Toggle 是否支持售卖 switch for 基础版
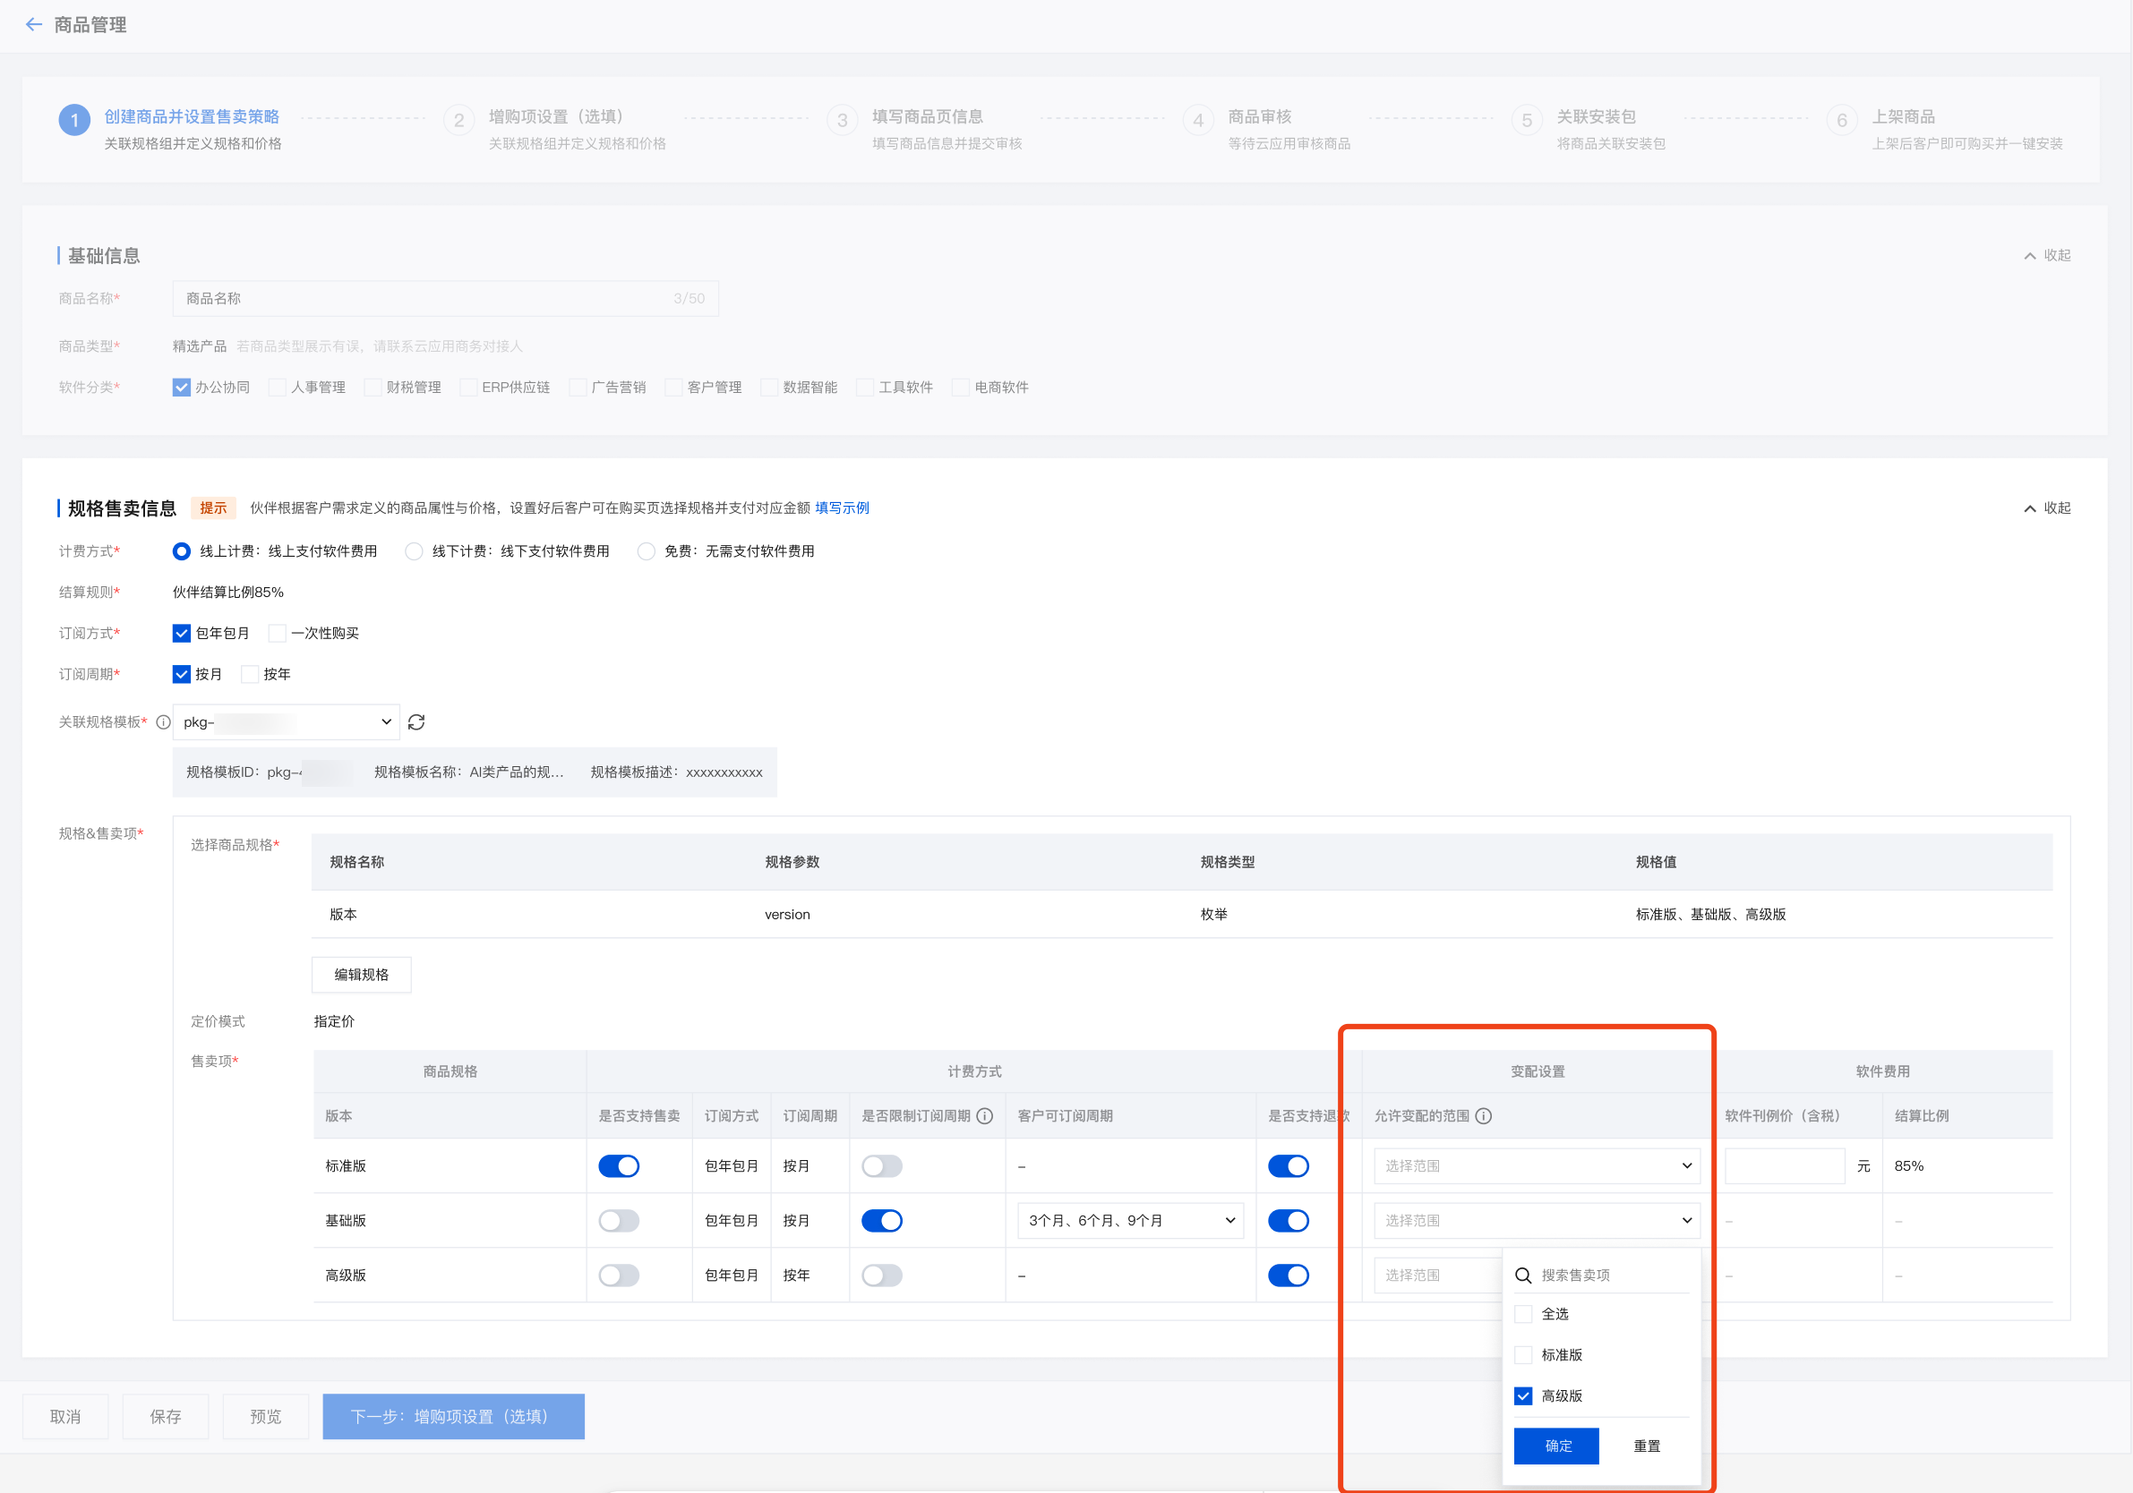The height and width of the screenshot is (1493, 2133). point(619,1221)
